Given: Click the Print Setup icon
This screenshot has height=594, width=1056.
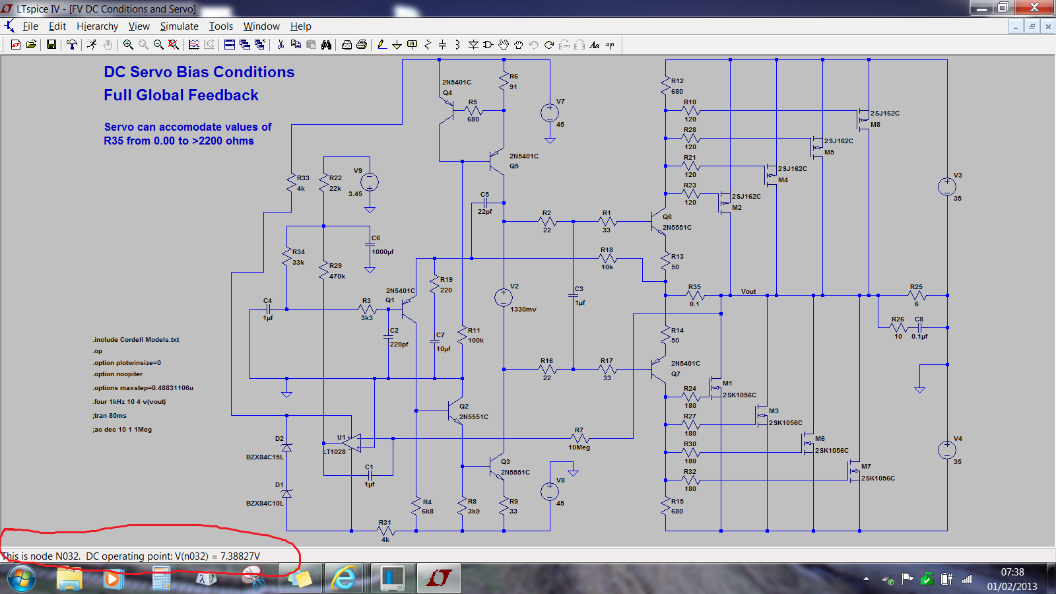Looking at the screenshot, I should click(346, 45).
